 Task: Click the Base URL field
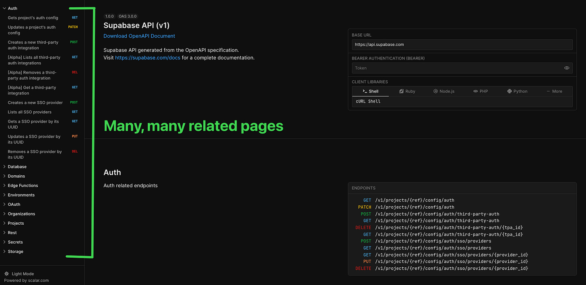(x=462, y=45)
